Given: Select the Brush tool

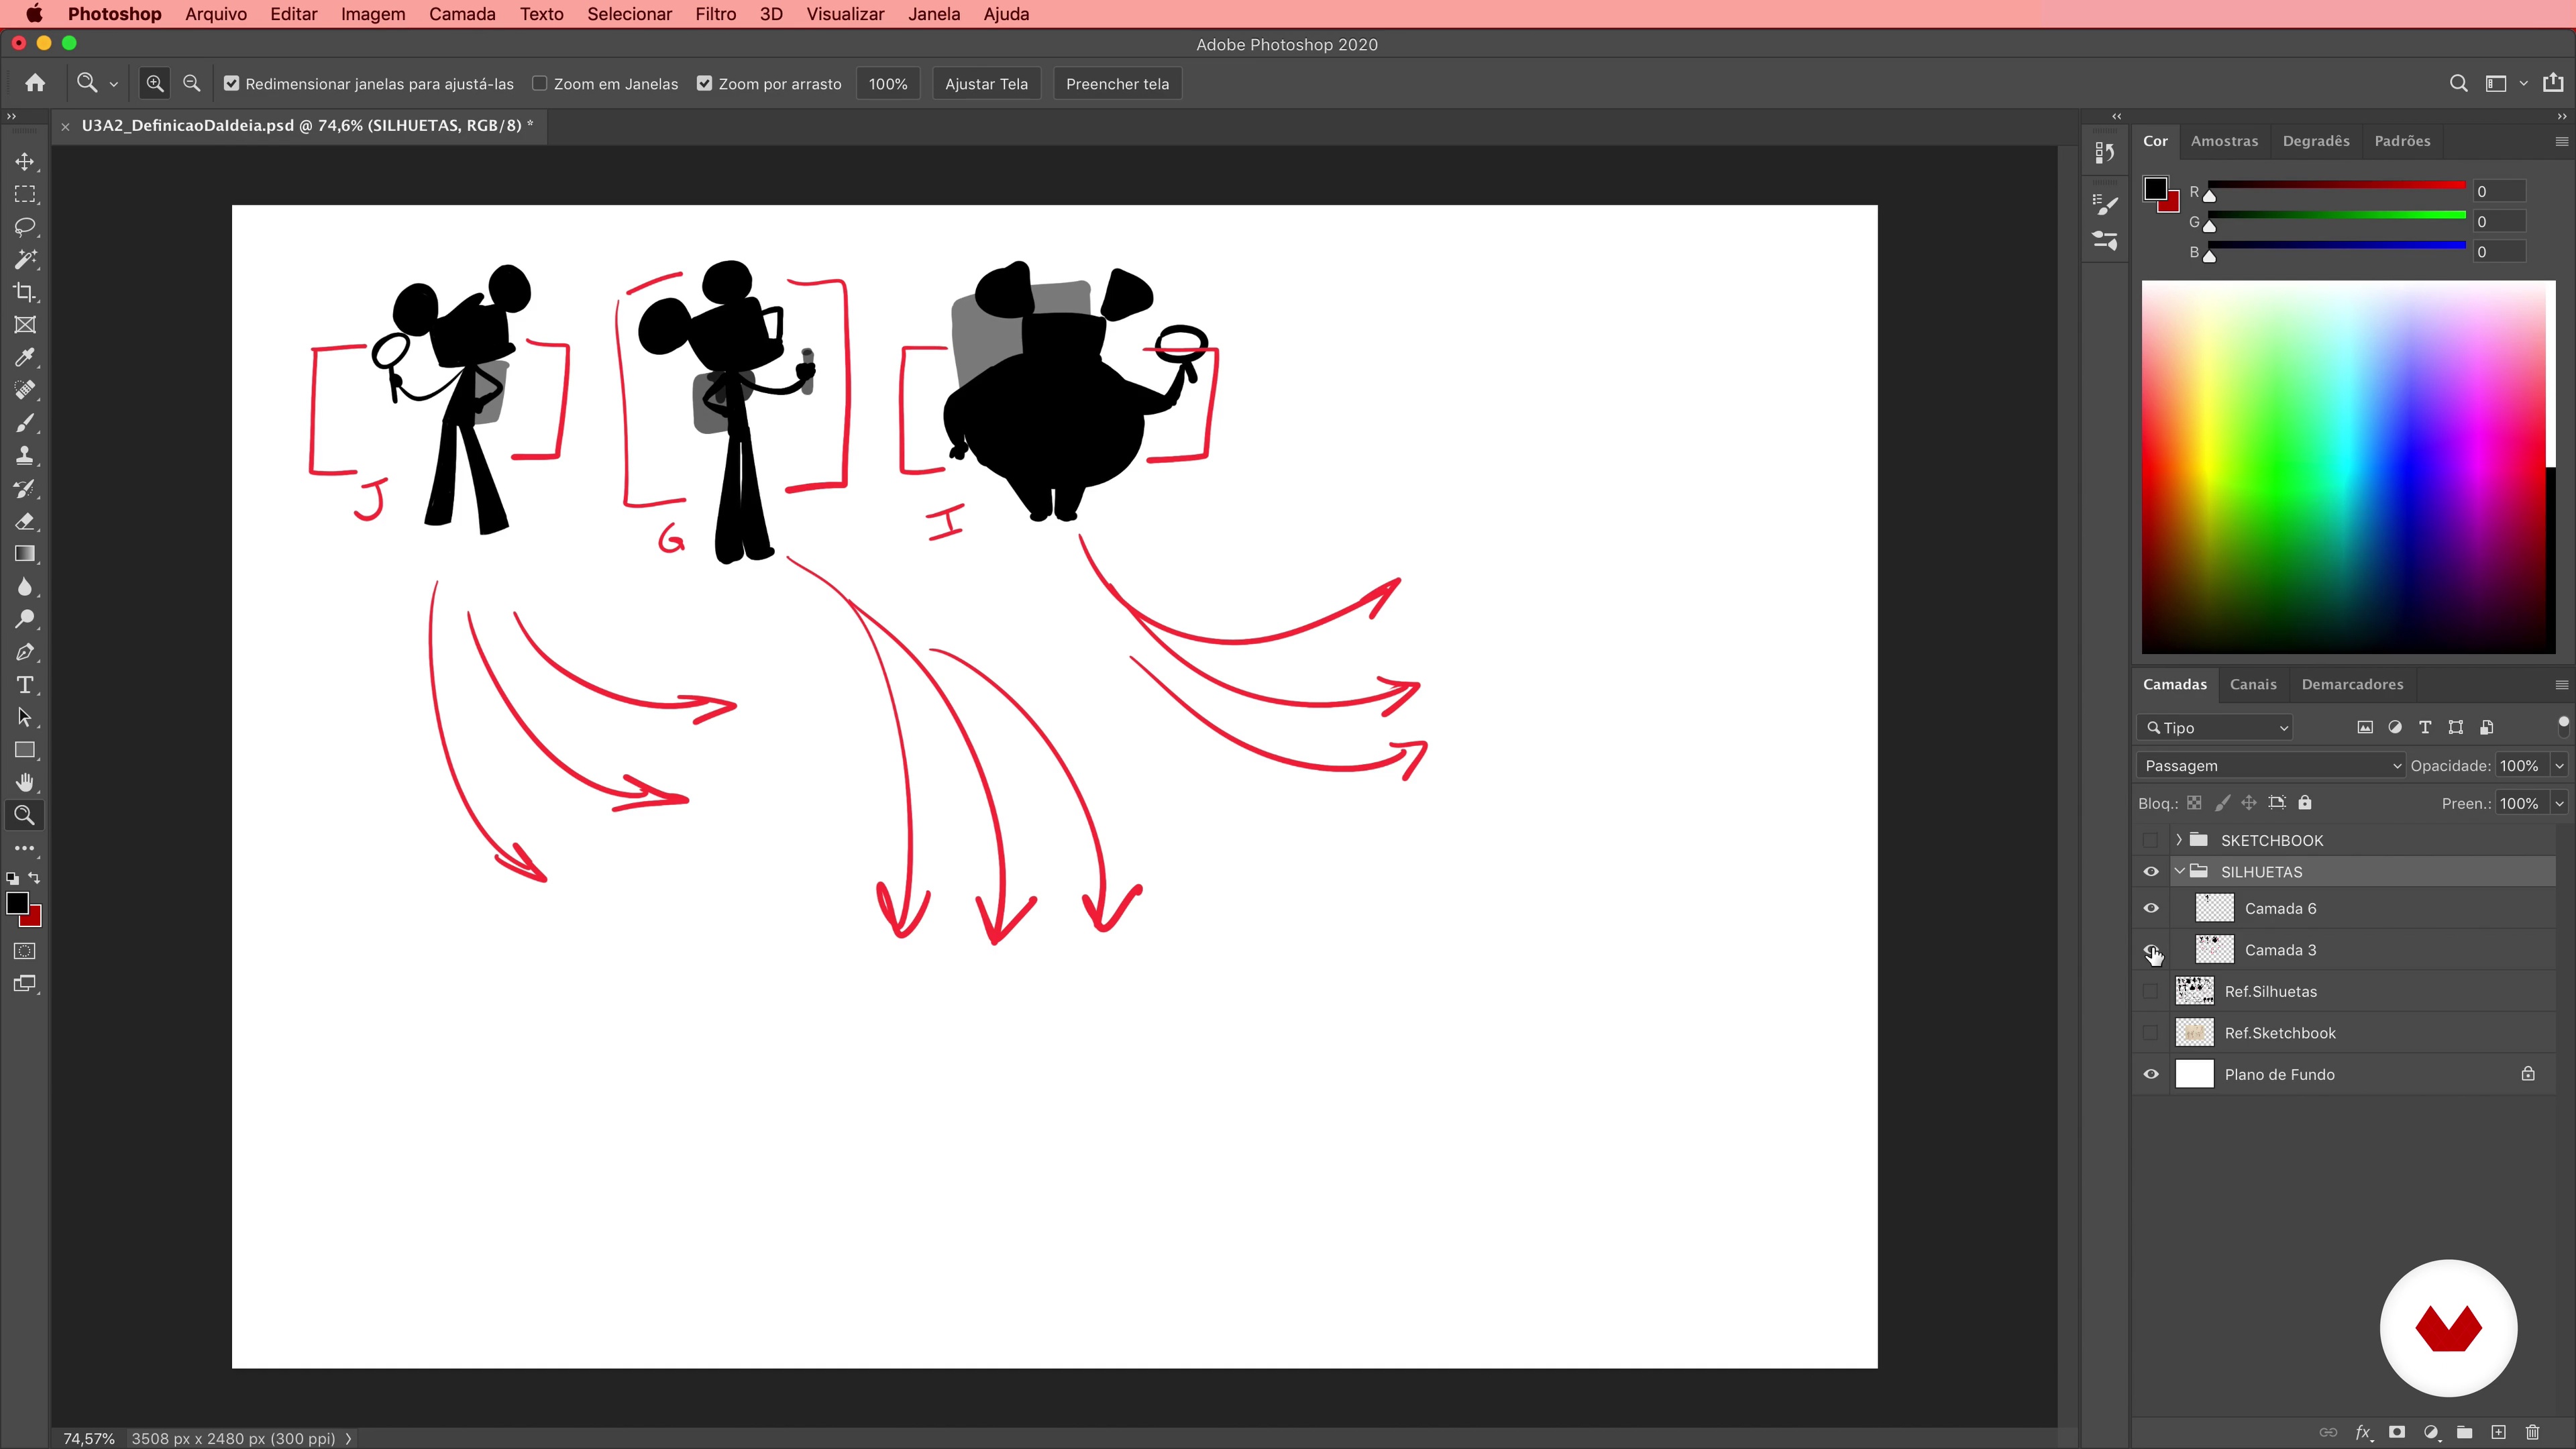Looking at the screenshot, I should click(x=25, y=423).
